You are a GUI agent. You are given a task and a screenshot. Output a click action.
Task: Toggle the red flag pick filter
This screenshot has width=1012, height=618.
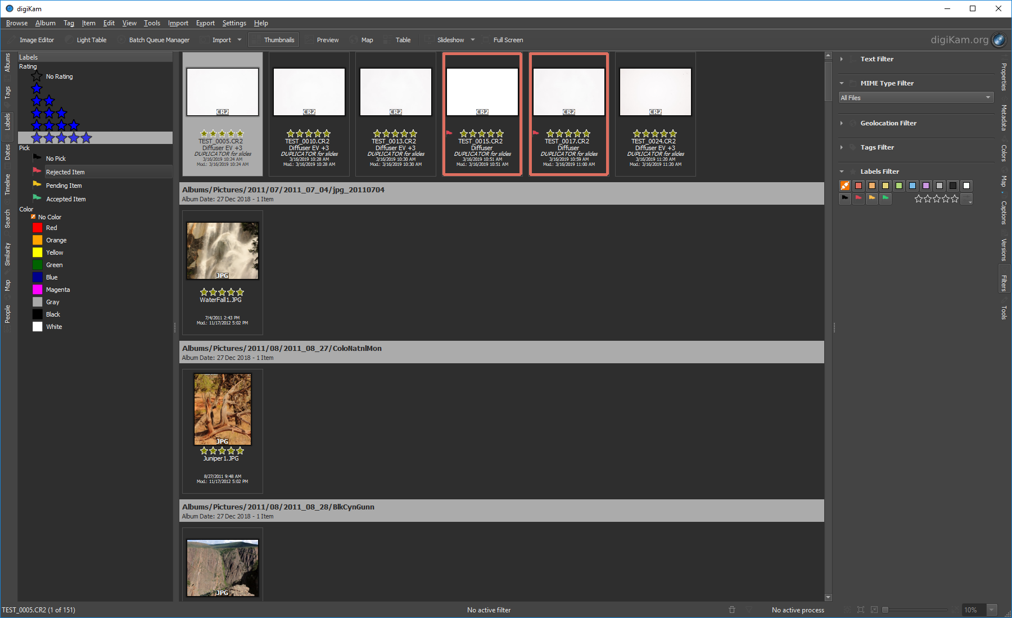tap(858, 199)
